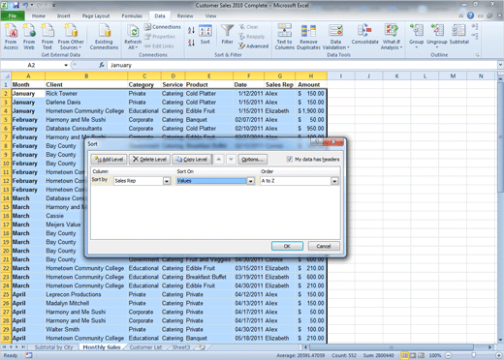
Task: Click Copy Level button
Action: tap(192, 159)
